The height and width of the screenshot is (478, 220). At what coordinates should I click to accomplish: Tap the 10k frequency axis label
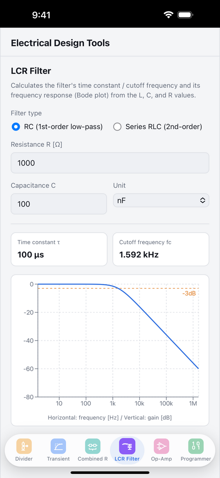point(139,404)
